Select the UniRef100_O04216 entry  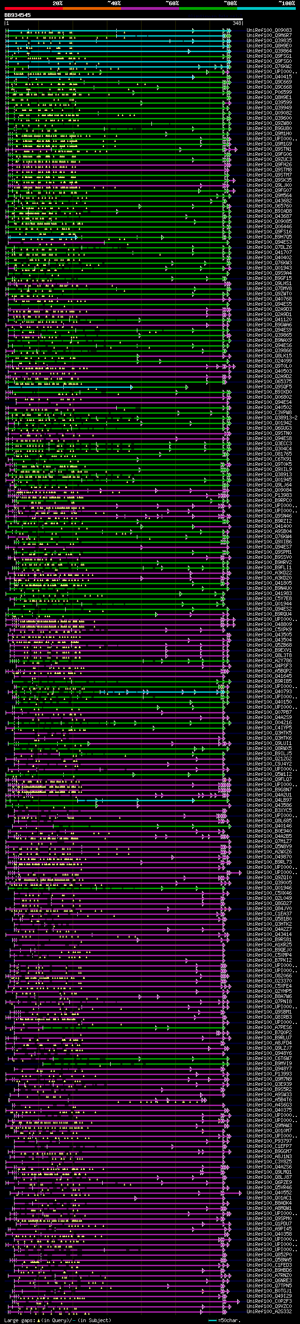click(x=269, y=722)
